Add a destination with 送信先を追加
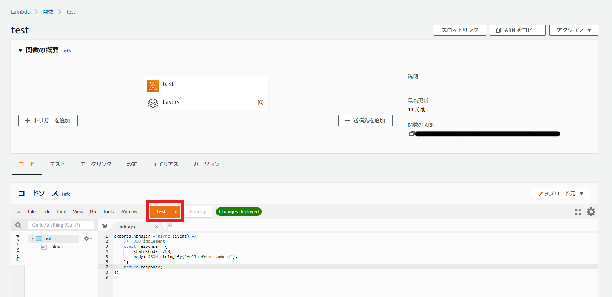This screenshot has height=297, width=612. click(x=365, y=120)
